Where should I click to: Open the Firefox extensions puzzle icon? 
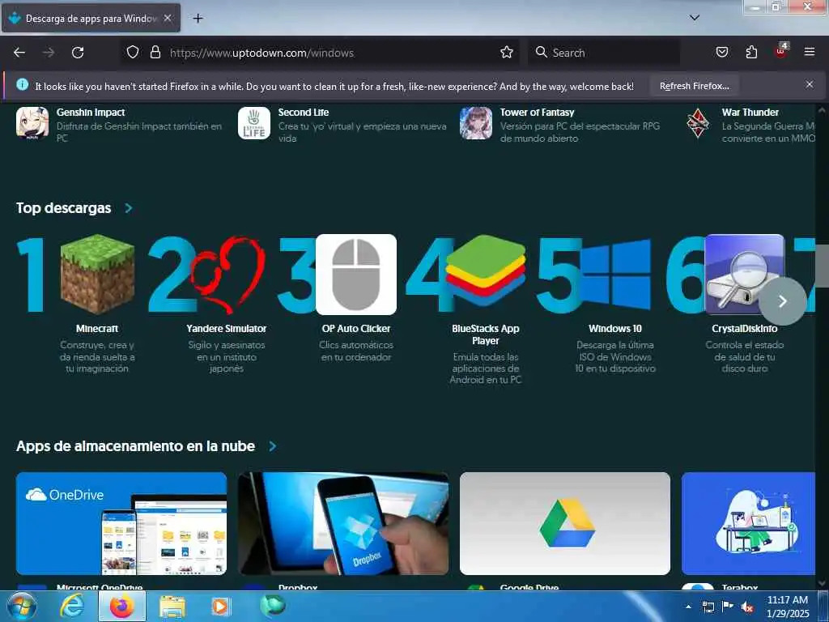(x=751, y=53)
